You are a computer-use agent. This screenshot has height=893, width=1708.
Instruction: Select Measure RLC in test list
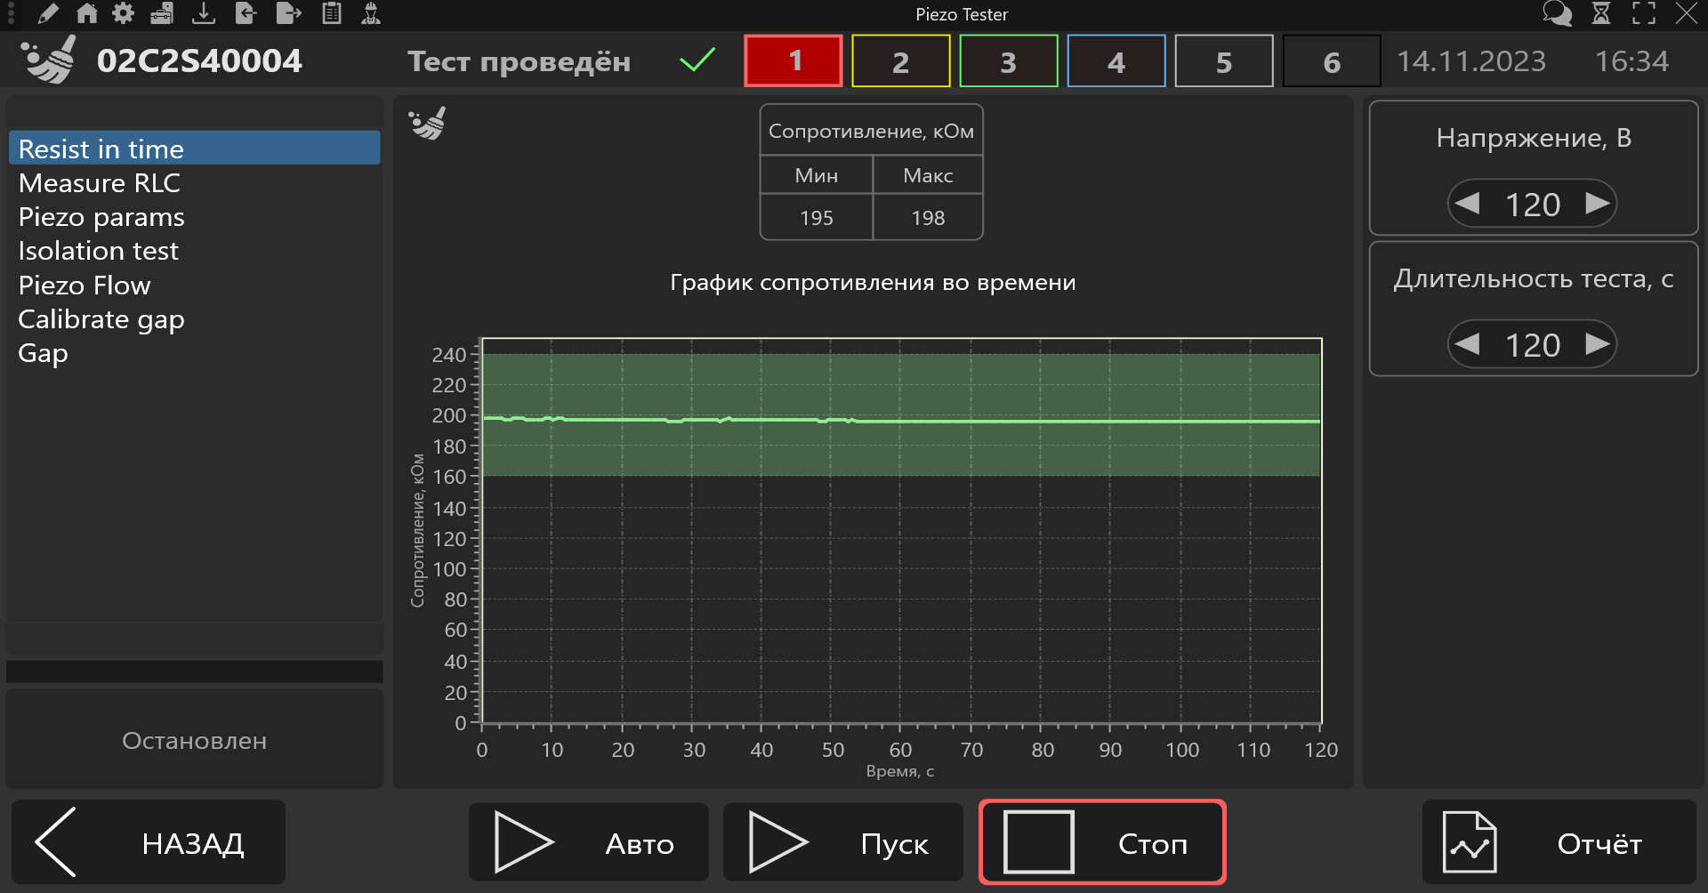(x=100, y=183)
